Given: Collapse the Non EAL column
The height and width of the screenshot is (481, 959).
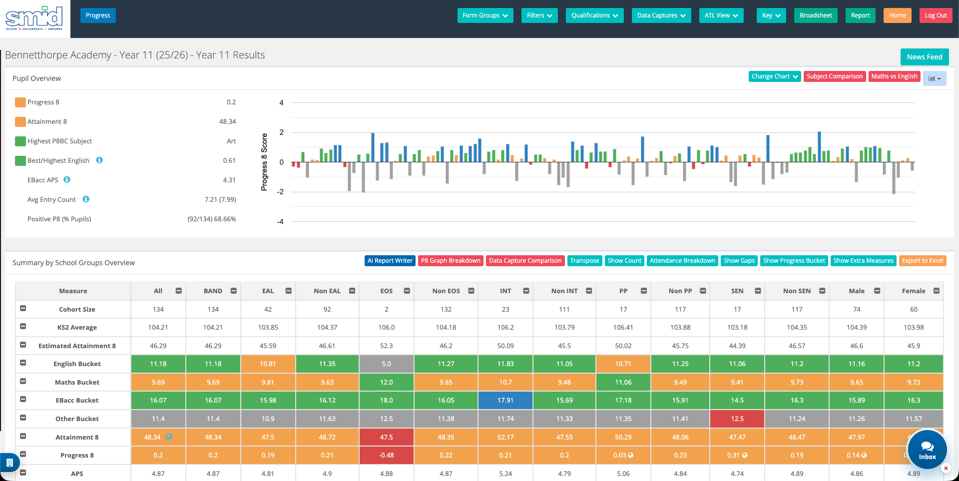Looking at the screenshot, I should point(352,291).
